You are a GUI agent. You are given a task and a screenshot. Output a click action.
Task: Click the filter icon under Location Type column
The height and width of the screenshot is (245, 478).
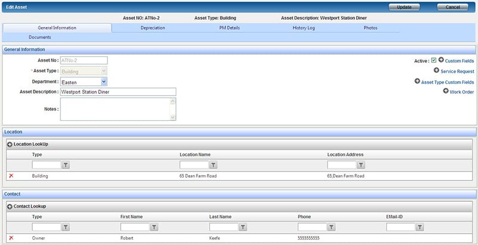pyautogui.click(x=66, y=165)
